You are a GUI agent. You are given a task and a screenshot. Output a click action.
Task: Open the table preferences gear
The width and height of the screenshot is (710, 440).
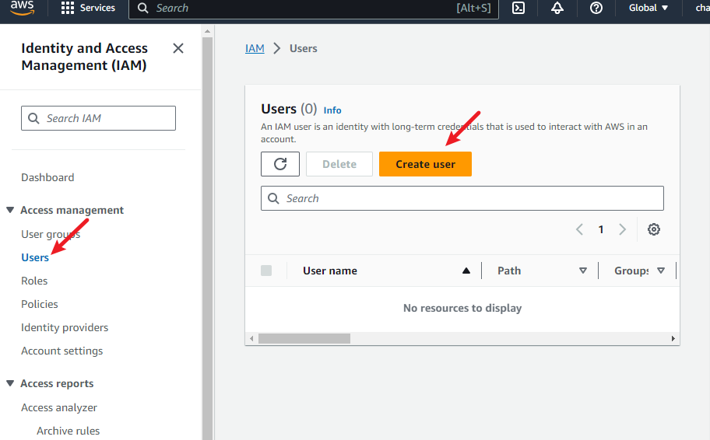(653, 229)
